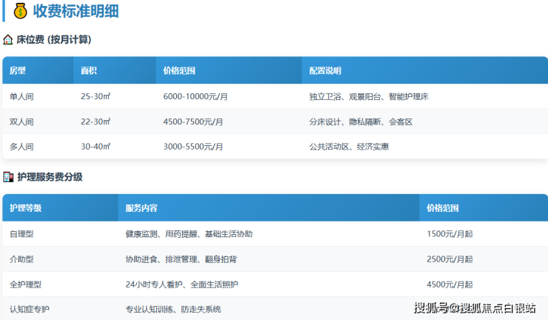Click the 4500元/月起 price cell
Viewport: 548px width, 320px height.
pyautogui.click(x=450, y=284)
